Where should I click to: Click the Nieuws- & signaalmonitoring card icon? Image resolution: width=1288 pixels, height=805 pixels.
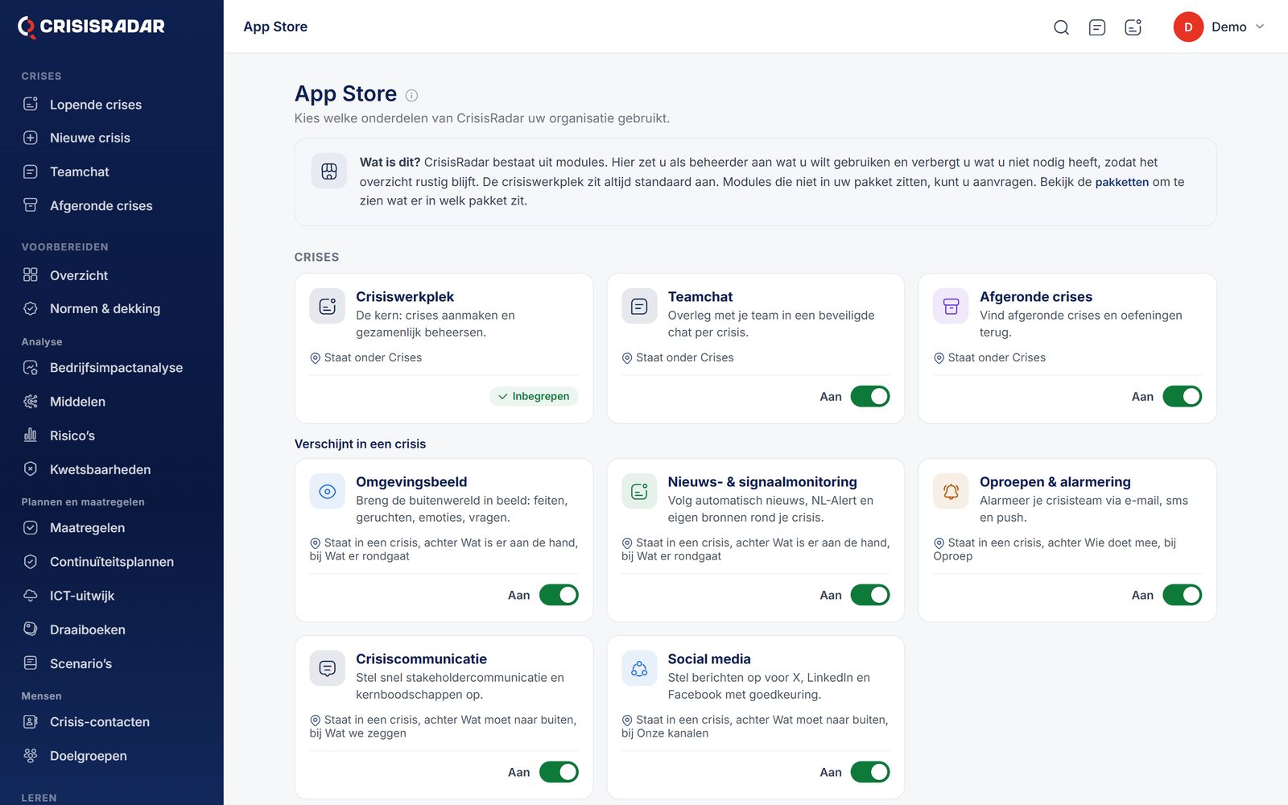tap(639, 492)
